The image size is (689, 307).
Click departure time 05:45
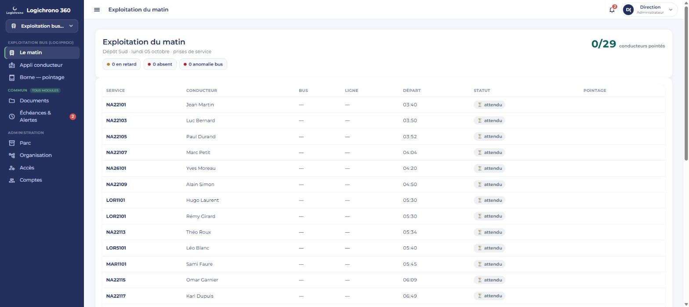pos(410,264)
